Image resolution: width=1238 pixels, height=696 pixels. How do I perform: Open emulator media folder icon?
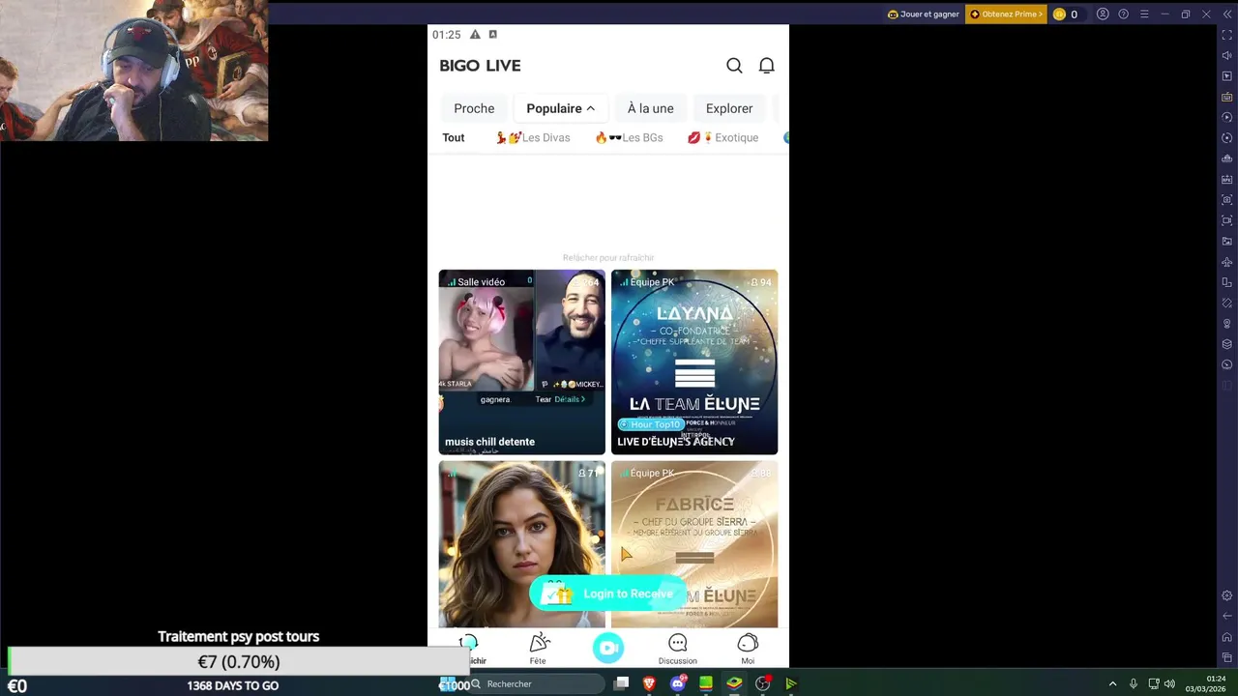click(x=1227, y=241)
